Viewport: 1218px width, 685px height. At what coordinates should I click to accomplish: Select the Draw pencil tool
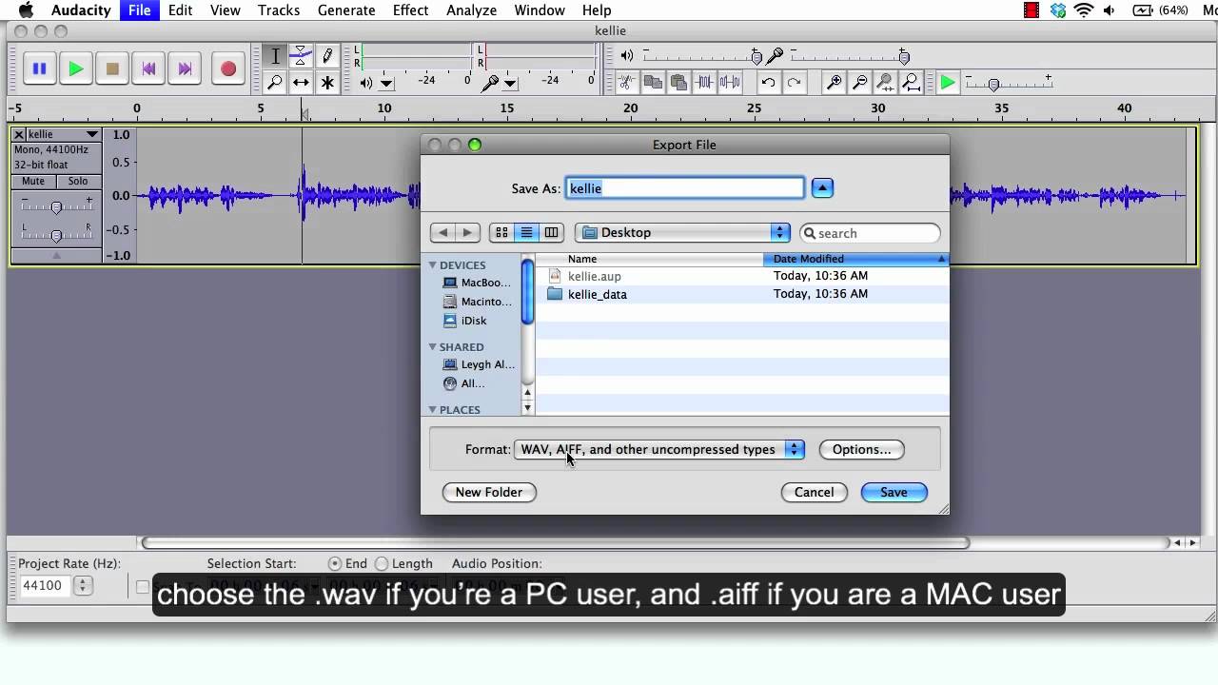(x=327, y=56)
